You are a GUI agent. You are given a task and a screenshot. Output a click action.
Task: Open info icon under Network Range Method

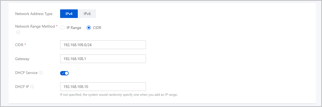click(18, 32)
